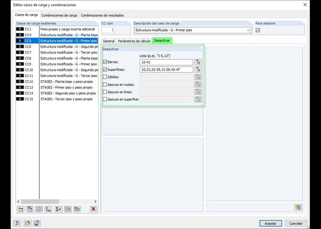The width and height of the screenshot is (321, 229).
Task: Delete the selected load case
Action: [93, 209]
